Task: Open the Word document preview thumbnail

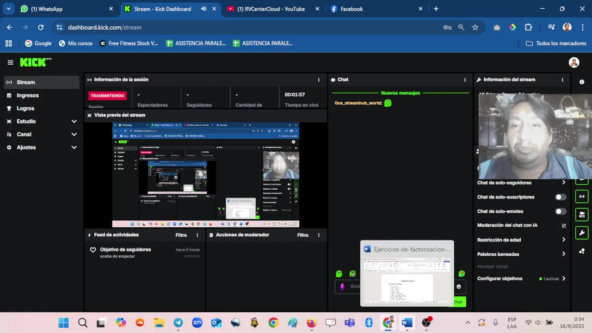Action: click(407, 273)
